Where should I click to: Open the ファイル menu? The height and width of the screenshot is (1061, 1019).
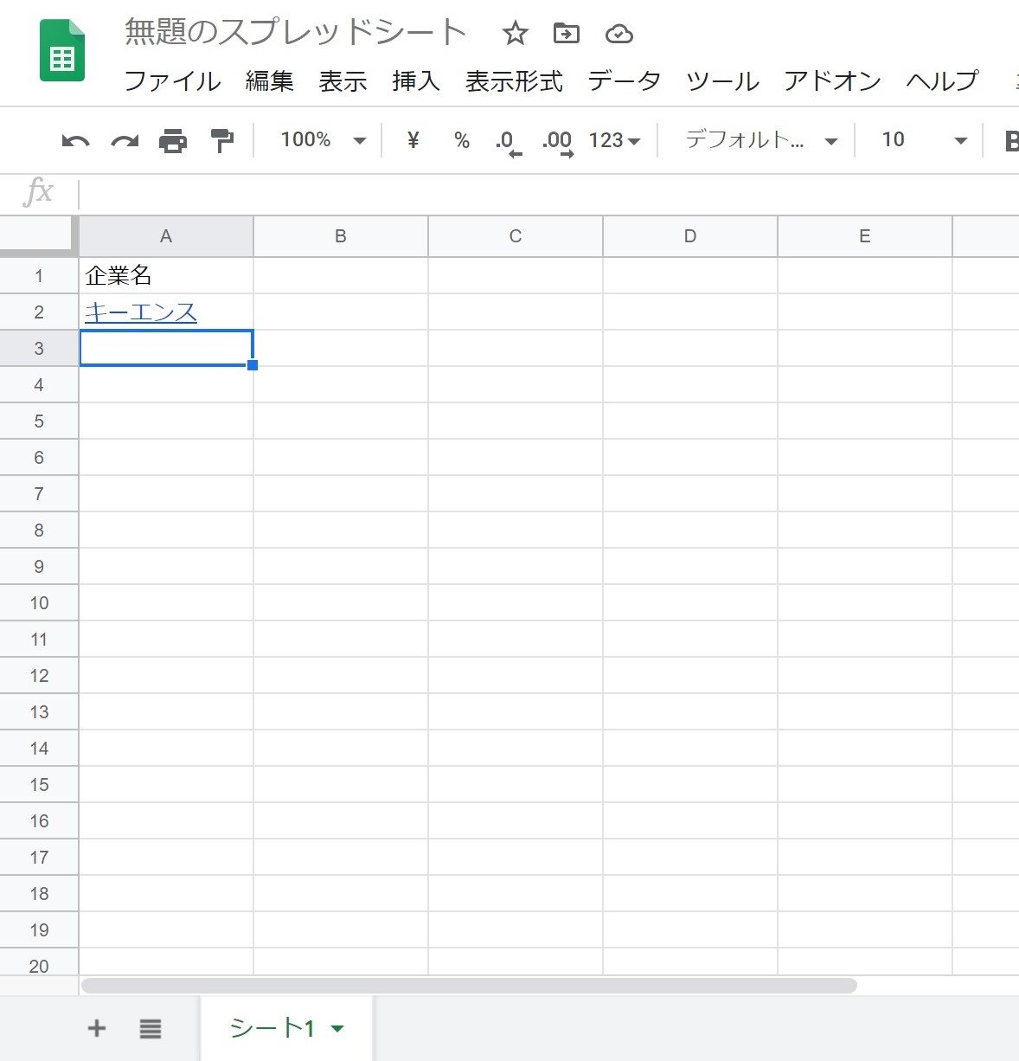pyautogui.click(x=172, y=81)
